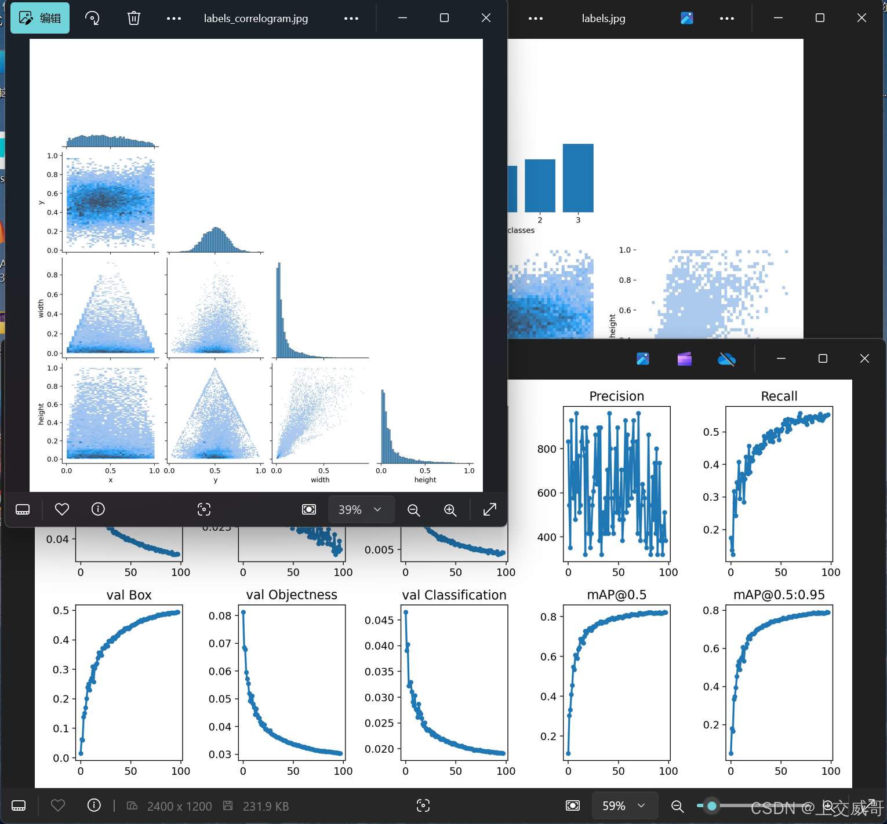Click the 231.9 KB file size text
The width and height of the screenshot is (887, 824).
click(x=266, y=806)
